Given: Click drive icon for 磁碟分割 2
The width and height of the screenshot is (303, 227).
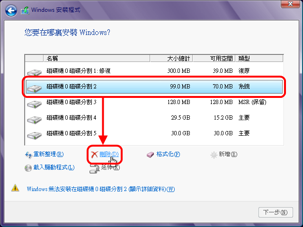Looking at the screenshot, I should (34, 88).
